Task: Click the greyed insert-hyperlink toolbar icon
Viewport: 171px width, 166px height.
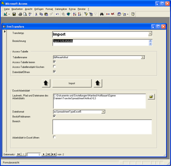Action: pos(63,14)
